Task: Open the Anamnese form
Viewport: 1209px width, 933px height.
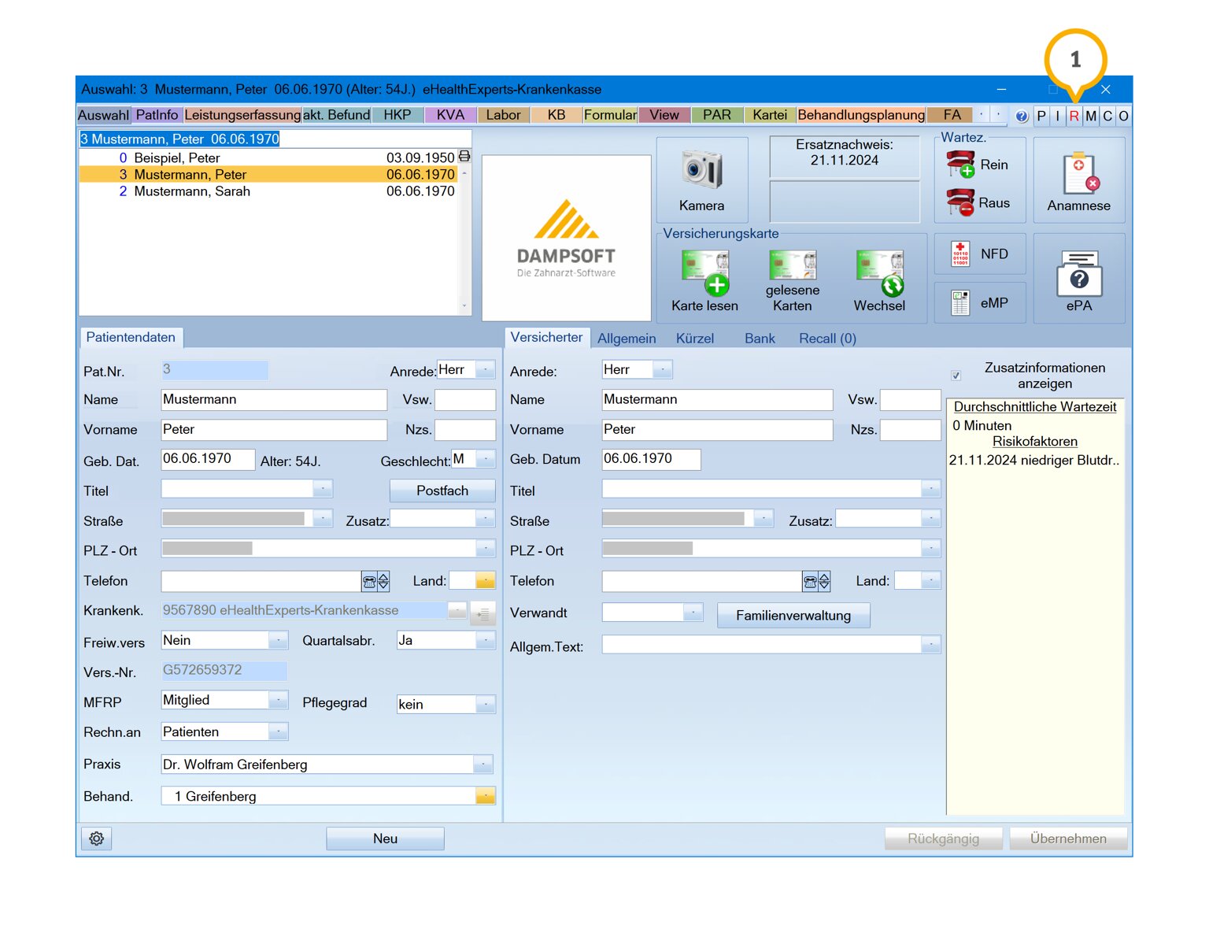Action: (1078, 180)
